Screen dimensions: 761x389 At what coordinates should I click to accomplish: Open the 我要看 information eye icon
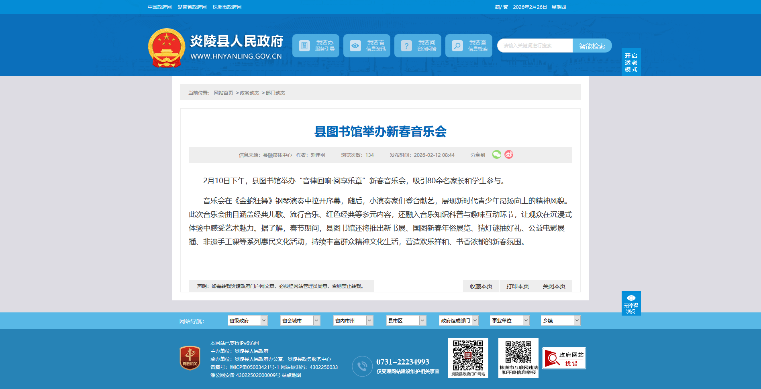[x=355, y=46]
